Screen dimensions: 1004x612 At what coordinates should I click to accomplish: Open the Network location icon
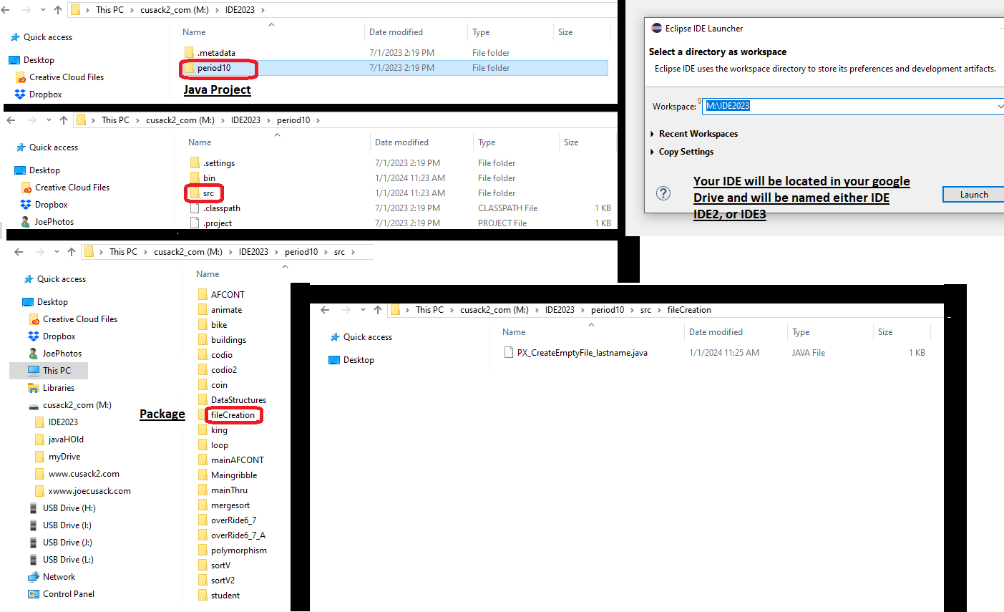point(34,577)
